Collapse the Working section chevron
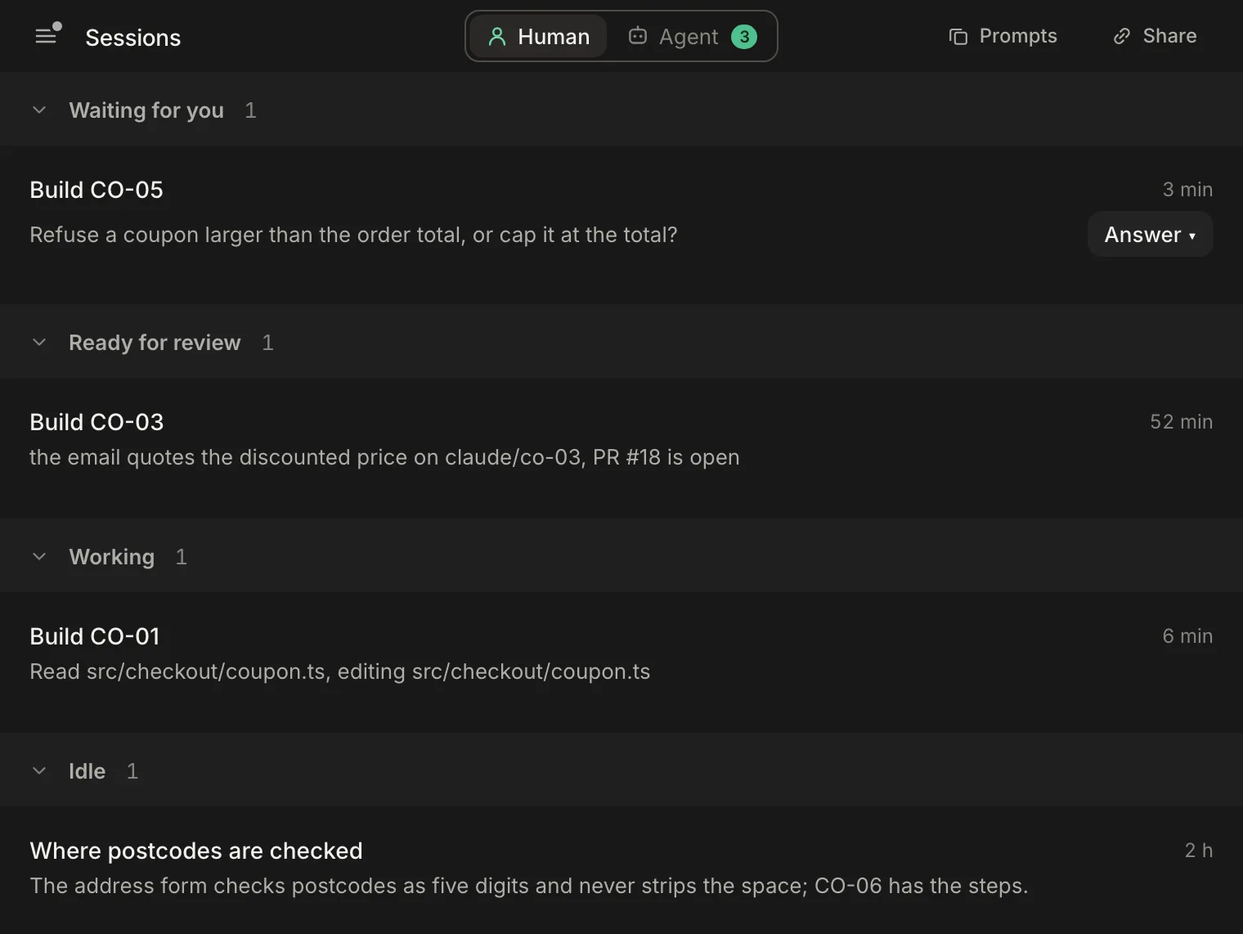The height and width of the screenshot is (934, 1243). [x=39, y=557]
